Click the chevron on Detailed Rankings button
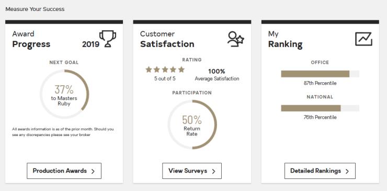This screenshot has width=387, height=191. [347, 171]
